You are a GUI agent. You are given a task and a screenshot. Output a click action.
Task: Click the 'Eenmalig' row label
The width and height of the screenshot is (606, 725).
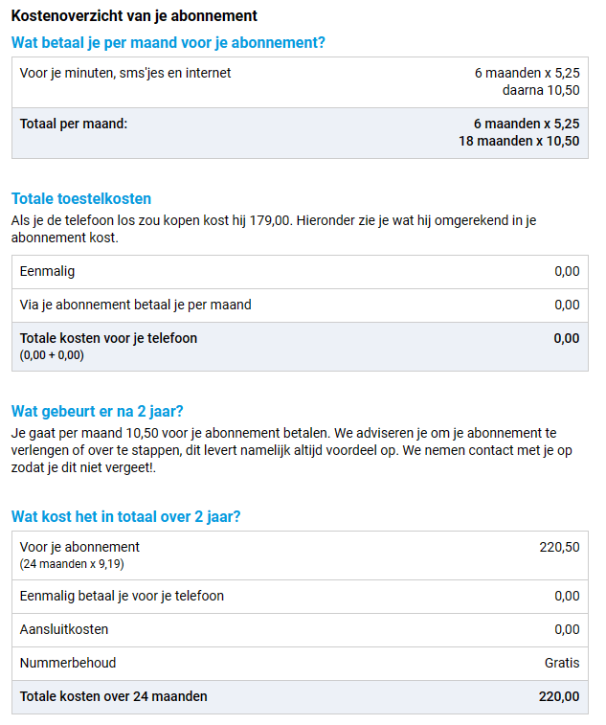[x=47, y=271]
